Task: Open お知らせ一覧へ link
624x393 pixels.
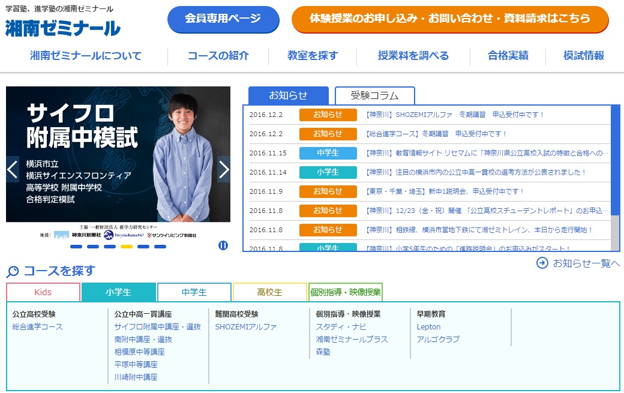Action: point(586,263)
